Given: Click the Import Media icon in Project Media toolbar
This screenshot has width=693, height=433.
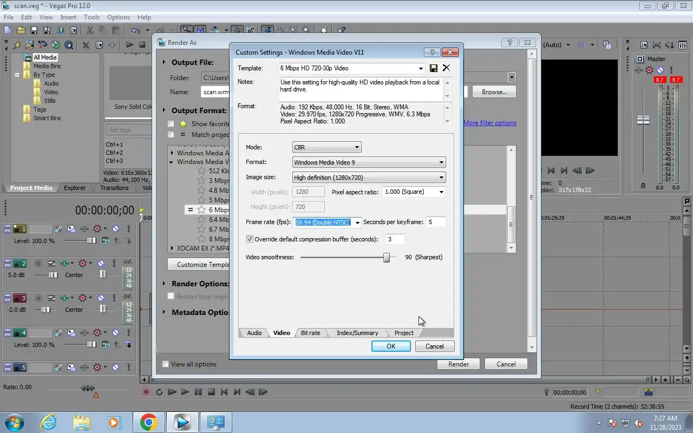Looking at the screenshot, I should click(30, 45).
